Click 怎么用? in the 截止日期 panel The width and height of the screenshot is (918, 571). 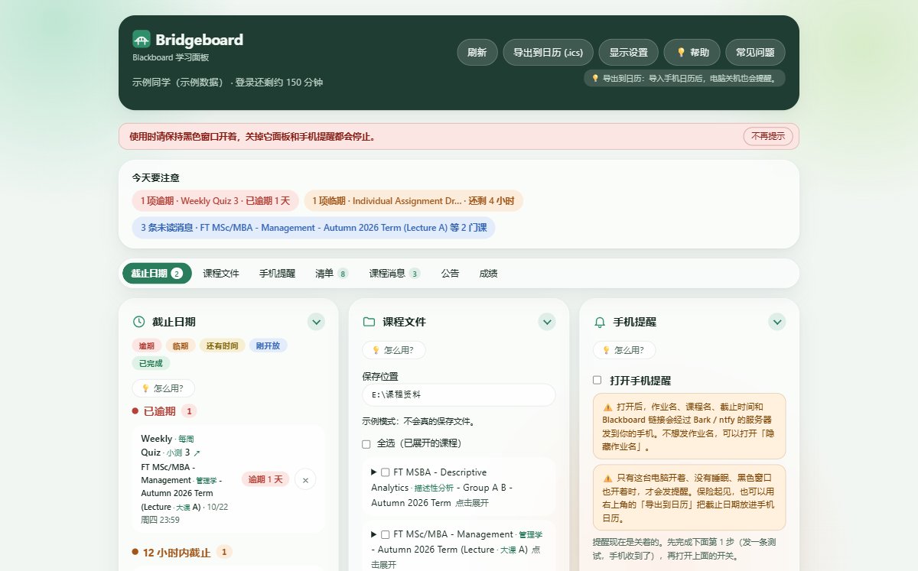(163, 388)
